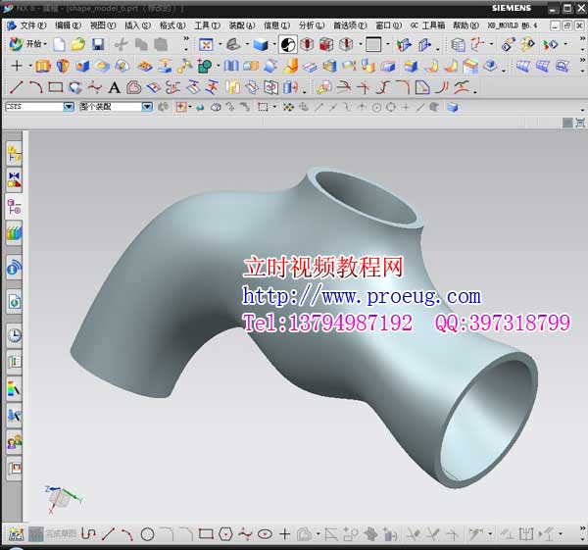Expand the dropdown arrow next to the datum plus icon
The image size is (588, 550).
pos(30,66)
